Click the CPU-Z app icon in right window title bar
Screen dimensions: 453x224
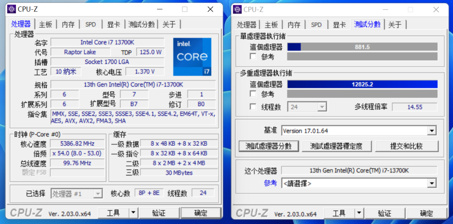click(x=237, y=9)
